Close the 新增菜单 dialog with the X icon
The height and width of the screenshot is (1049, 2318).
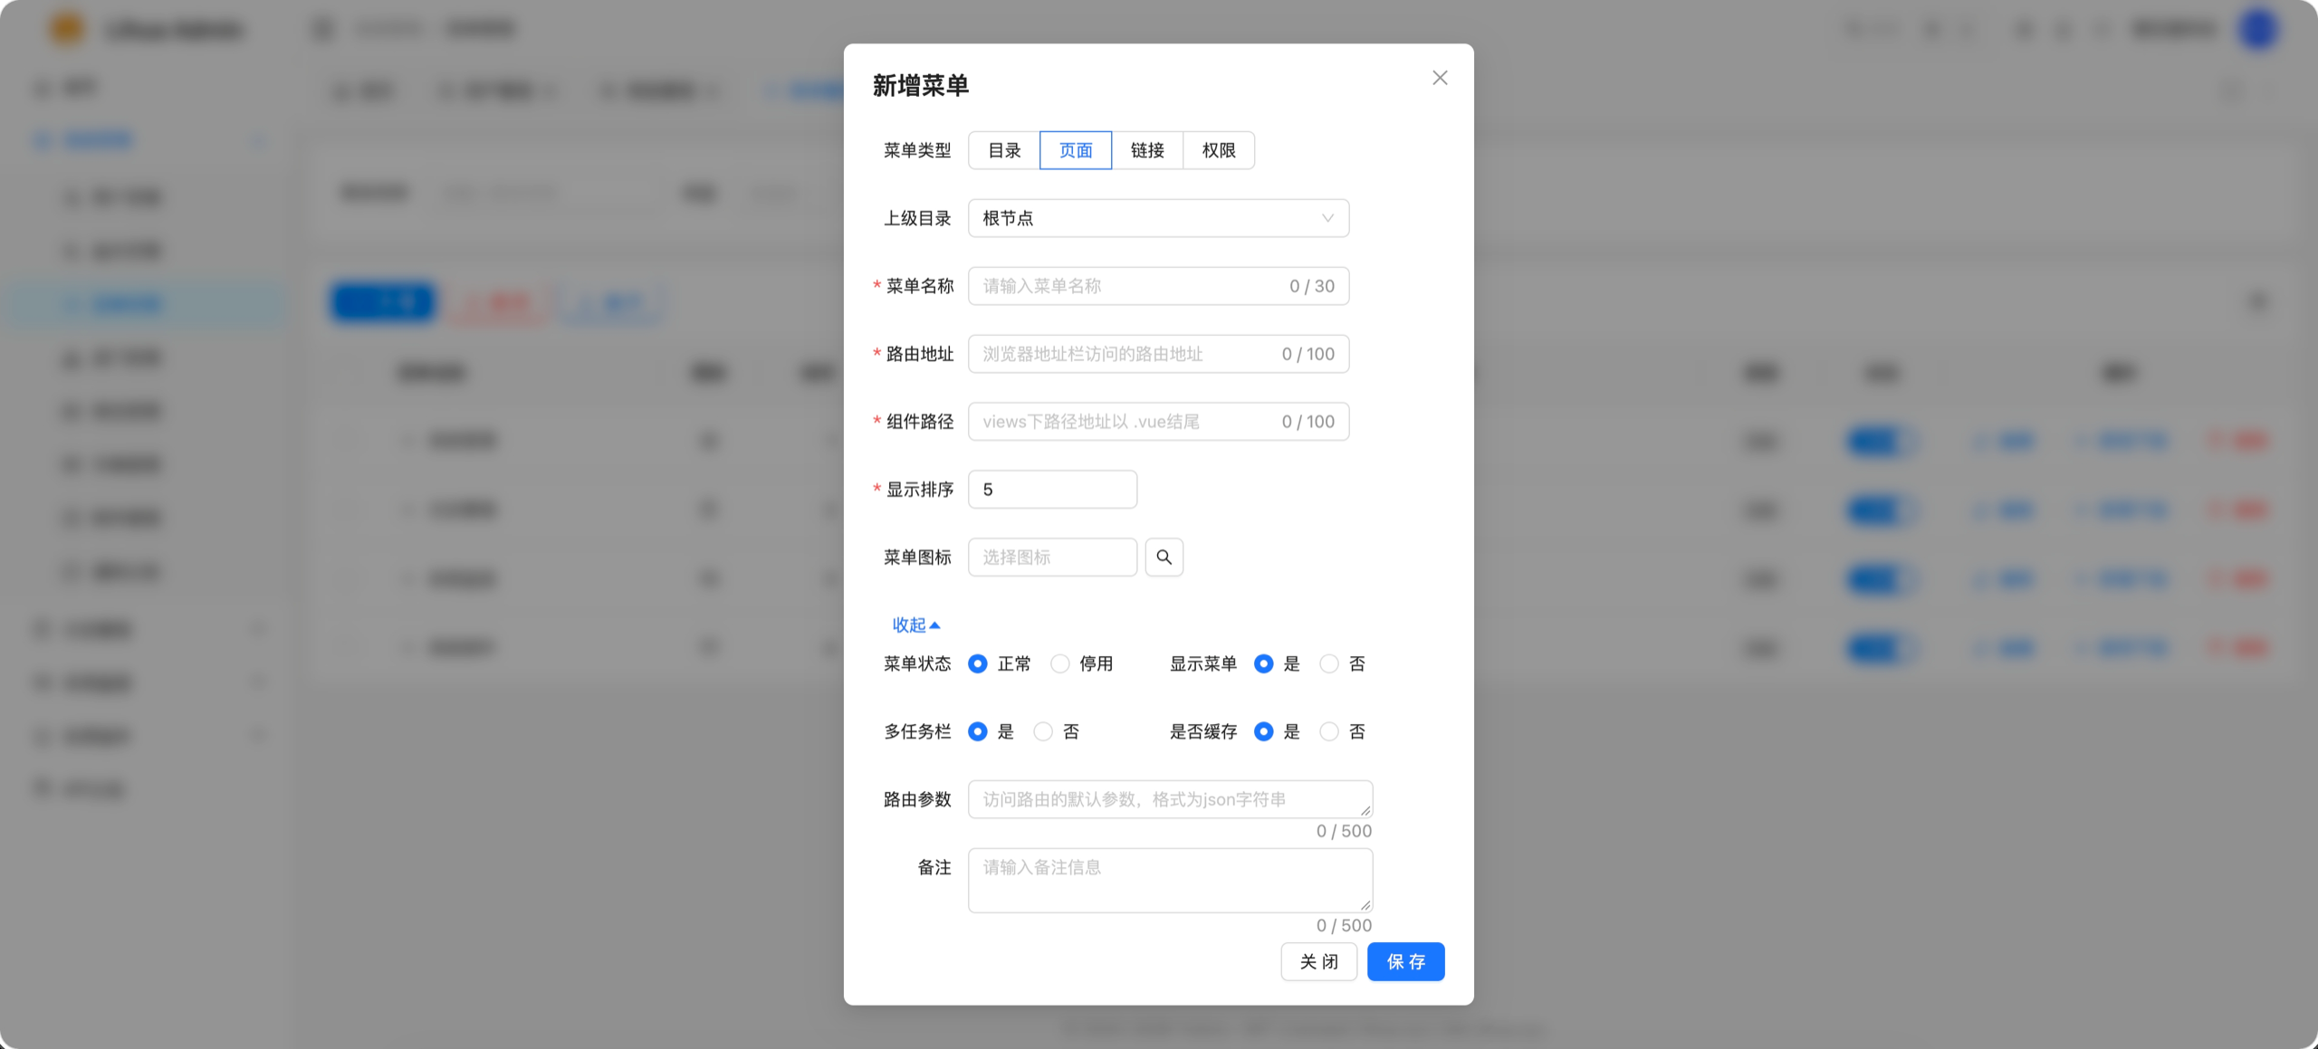[1440, 78]
